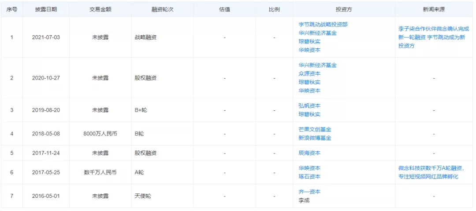Viewport: 476px width, 211px height.
Task: Select 未披露 amount in the 2021-07-03 row
Action: click(x=100, y=37)
